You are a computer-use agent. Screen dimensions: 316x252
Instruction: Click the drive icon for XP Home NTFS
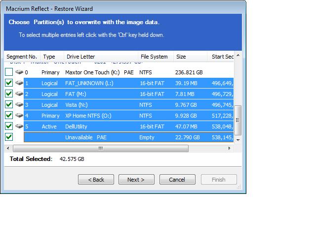coord(19,115)
